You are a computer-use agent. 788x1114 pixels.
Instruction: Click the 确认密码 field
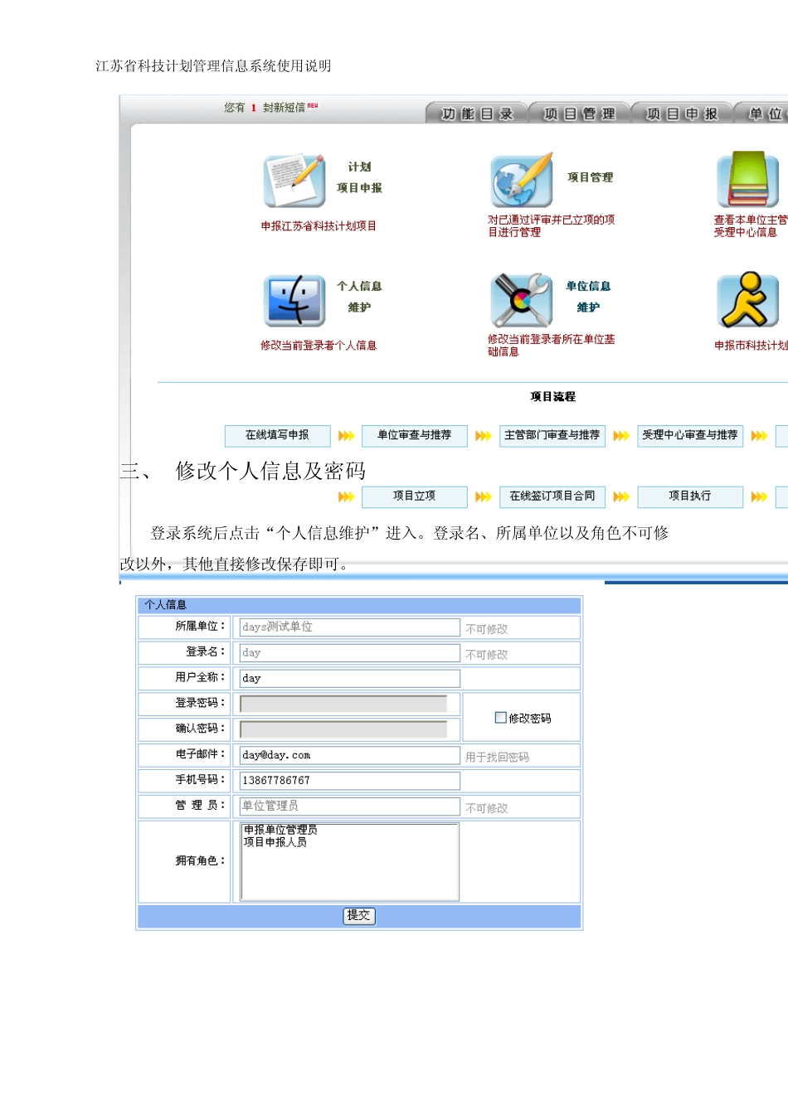(343, 729)
